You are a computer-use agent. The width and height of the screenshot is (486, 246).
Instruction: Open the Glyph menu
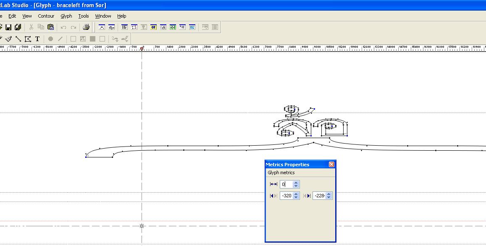coord(66,16)
